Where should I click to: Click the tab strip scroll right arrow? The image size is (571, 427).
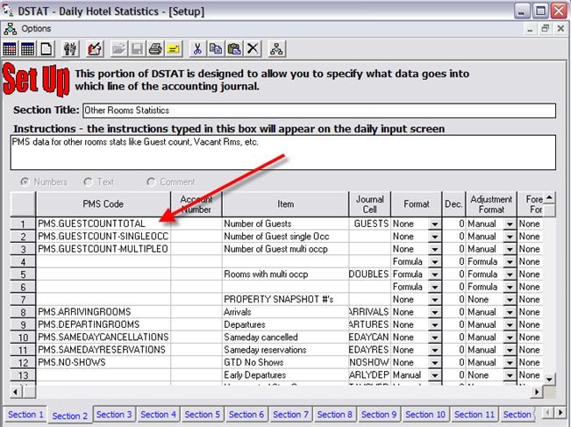click(560, 413)
